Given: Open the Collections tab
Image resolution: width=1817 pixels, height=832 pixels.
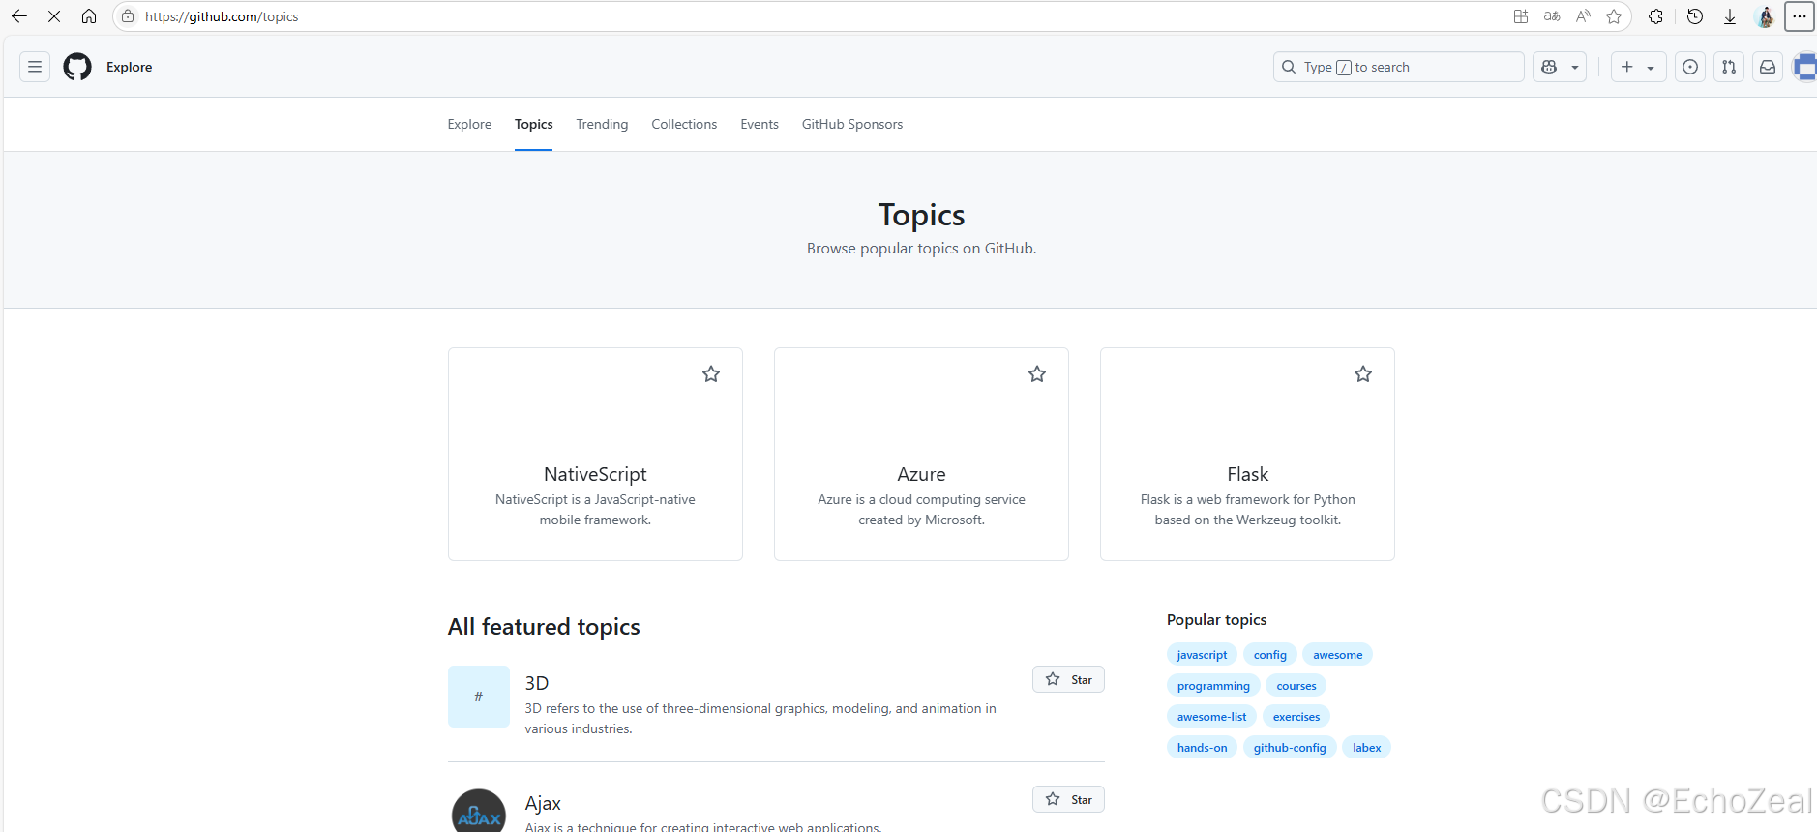Looking at the screenshot, I should pyautogui.click(x=684, y=124).
